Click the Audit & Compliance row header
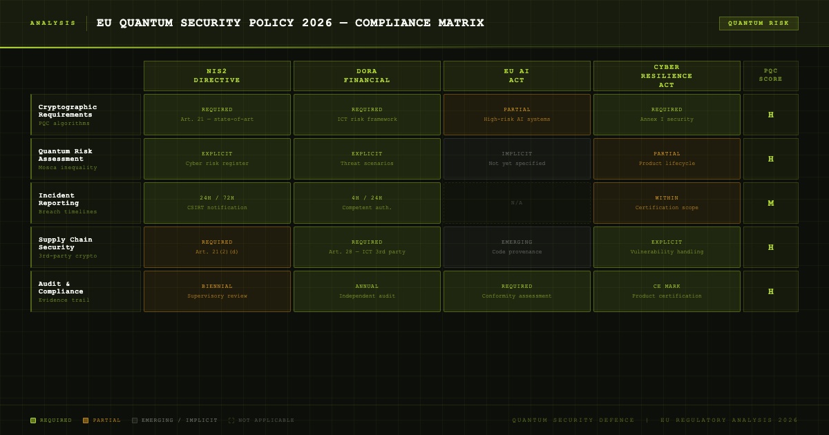The image size is (829, 435). [86, 291]
